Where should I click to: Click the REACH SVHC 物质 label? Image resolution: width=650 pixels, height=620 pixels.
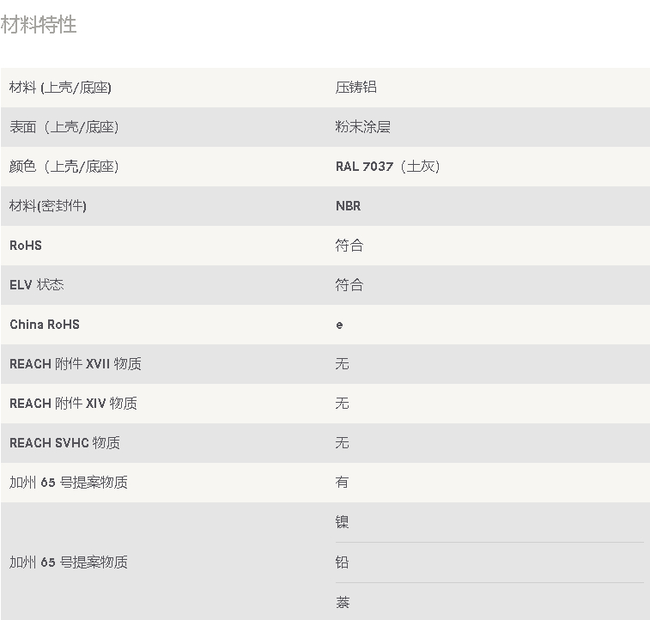64,443
